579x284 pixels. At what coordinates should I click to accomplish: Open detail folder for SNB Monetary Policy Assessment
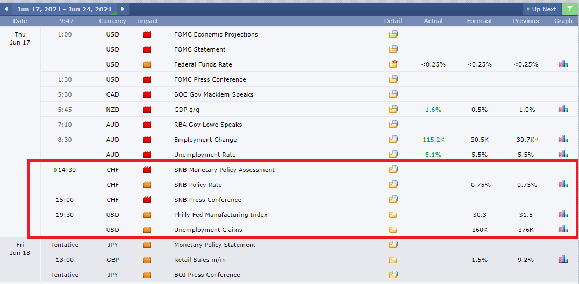[394, 170]
